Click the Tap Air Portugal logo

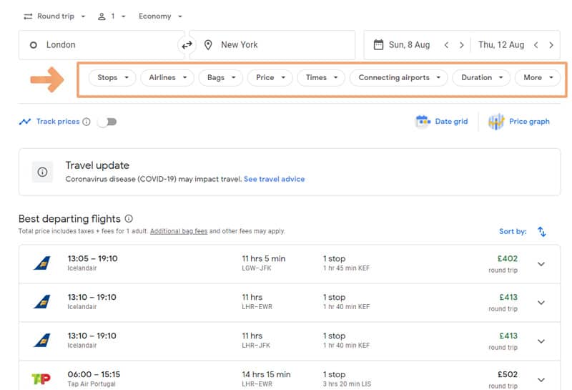point(41,379)
